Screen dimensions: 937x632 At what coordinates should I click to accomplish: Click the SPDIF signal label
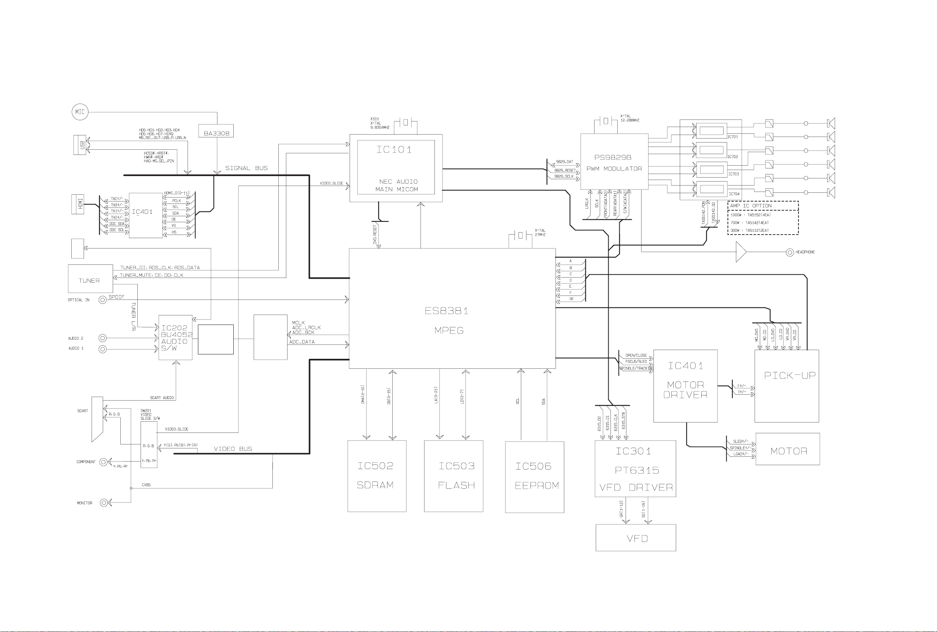116,297
